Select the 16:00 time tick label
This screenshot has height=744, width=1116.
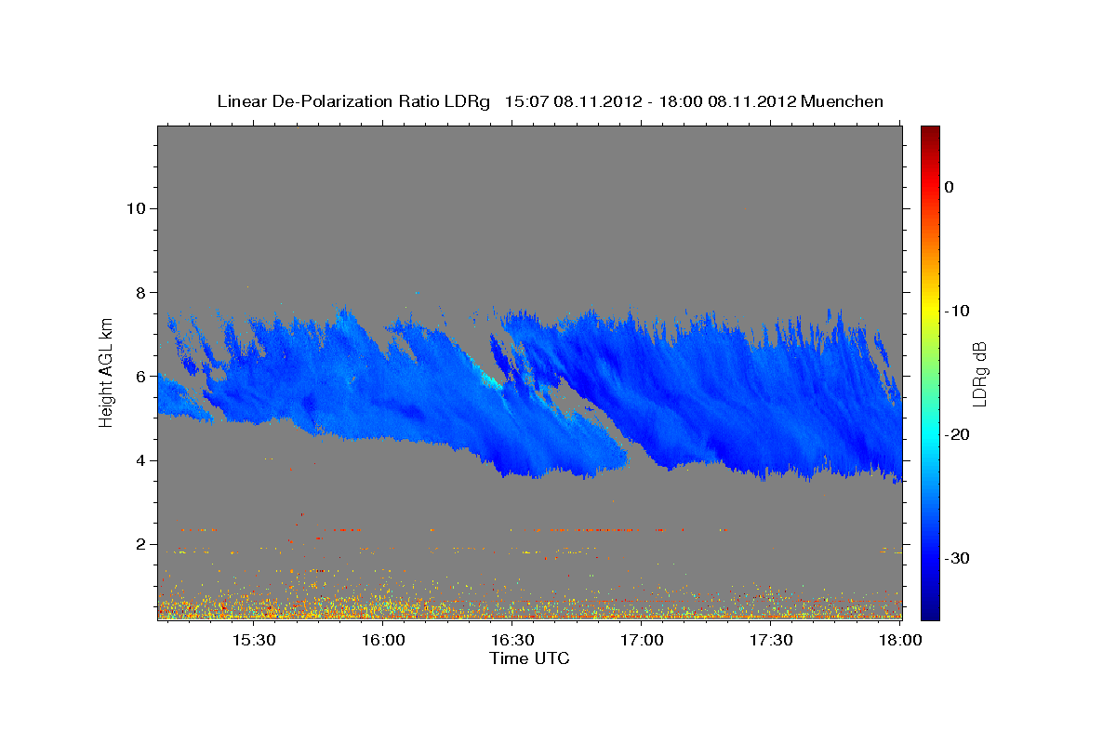pyautogui.click(x=382, y=640)
